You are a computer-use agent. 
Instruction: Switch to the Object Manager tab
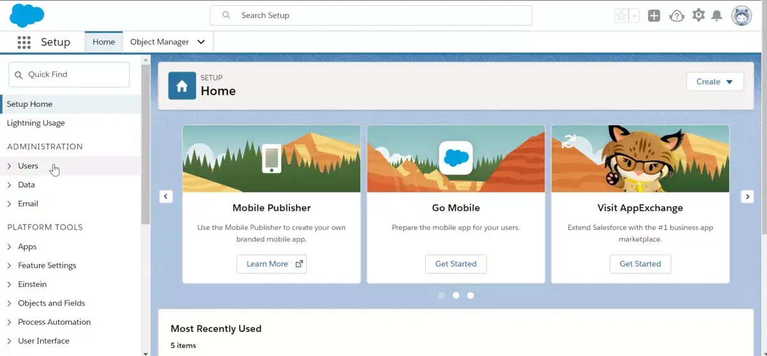[x=167, y=42]
